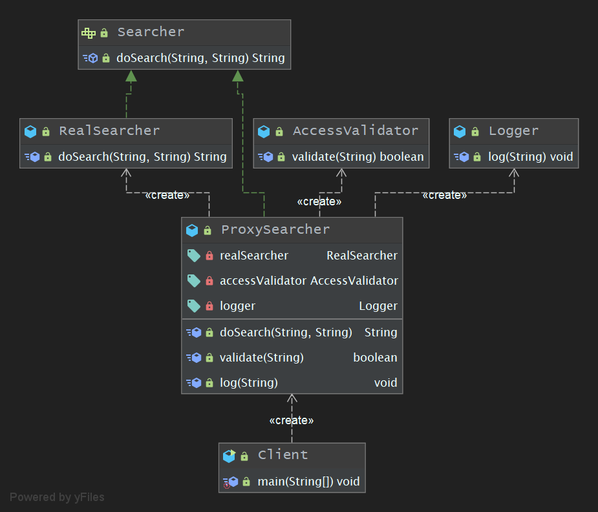Click the Powered by yFiles watermark

[57, 497]
